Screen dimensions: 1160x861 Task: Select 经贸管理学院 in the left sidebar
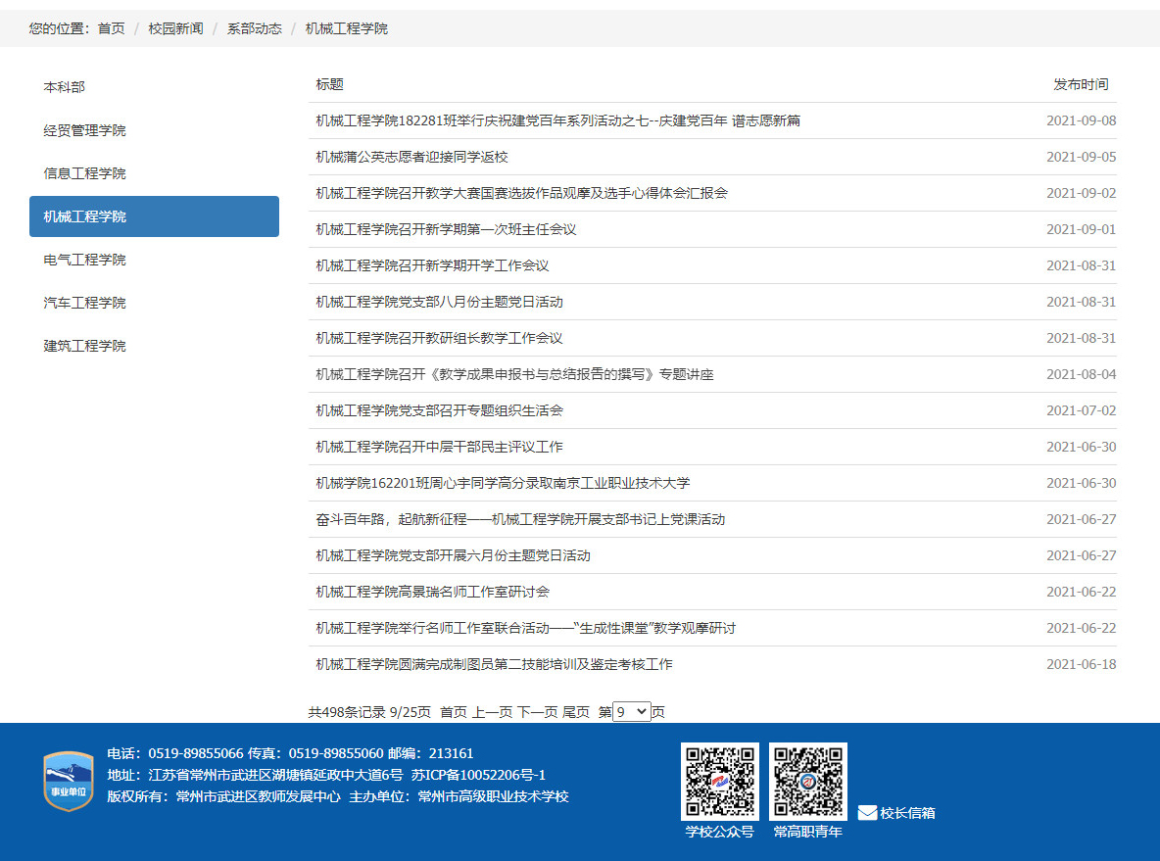(85, 130)
